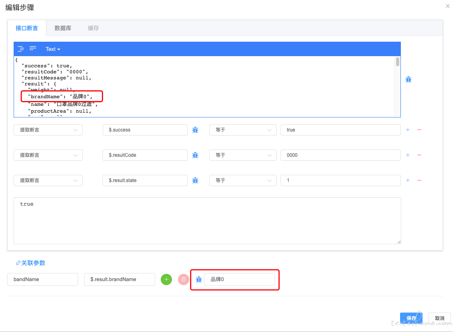Click the 保存 button

[x=411, y=318]
